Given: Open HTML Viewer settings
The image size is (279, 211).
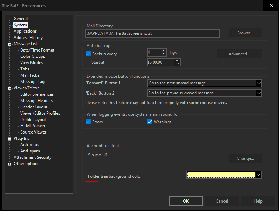Looking at the screenshot, I should click(33, 126).
